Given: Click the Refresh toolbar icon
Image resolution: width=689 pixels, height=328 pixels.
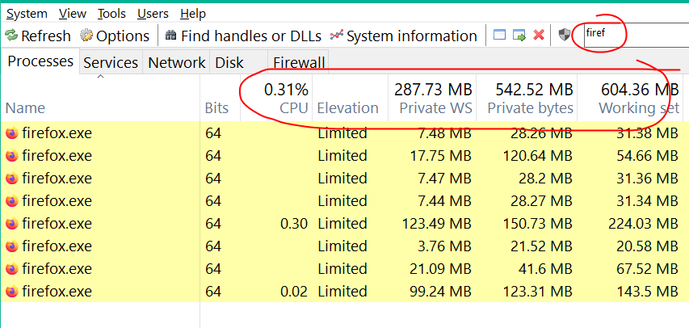Looking at the screenshot, I should tap(11, 36).
